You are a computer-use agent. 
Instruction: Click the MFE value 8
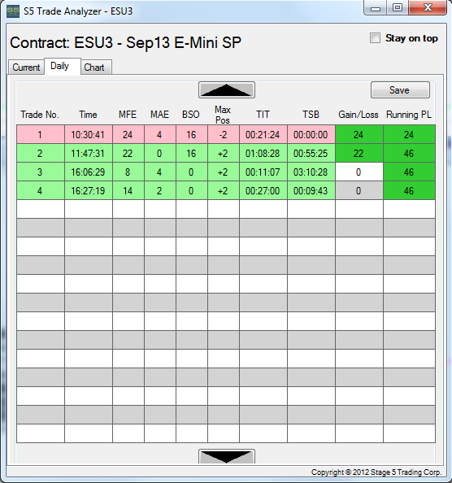tap(128, 172)
